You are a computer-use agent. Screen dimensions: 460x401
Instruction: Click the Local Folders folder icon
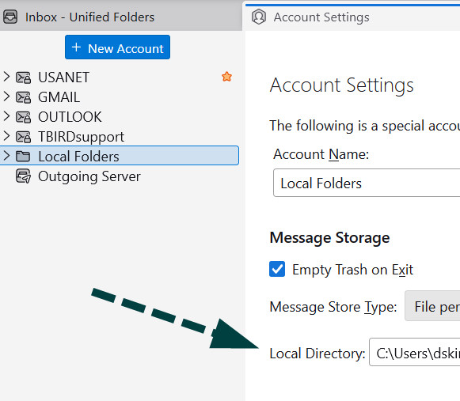(23, 157)
